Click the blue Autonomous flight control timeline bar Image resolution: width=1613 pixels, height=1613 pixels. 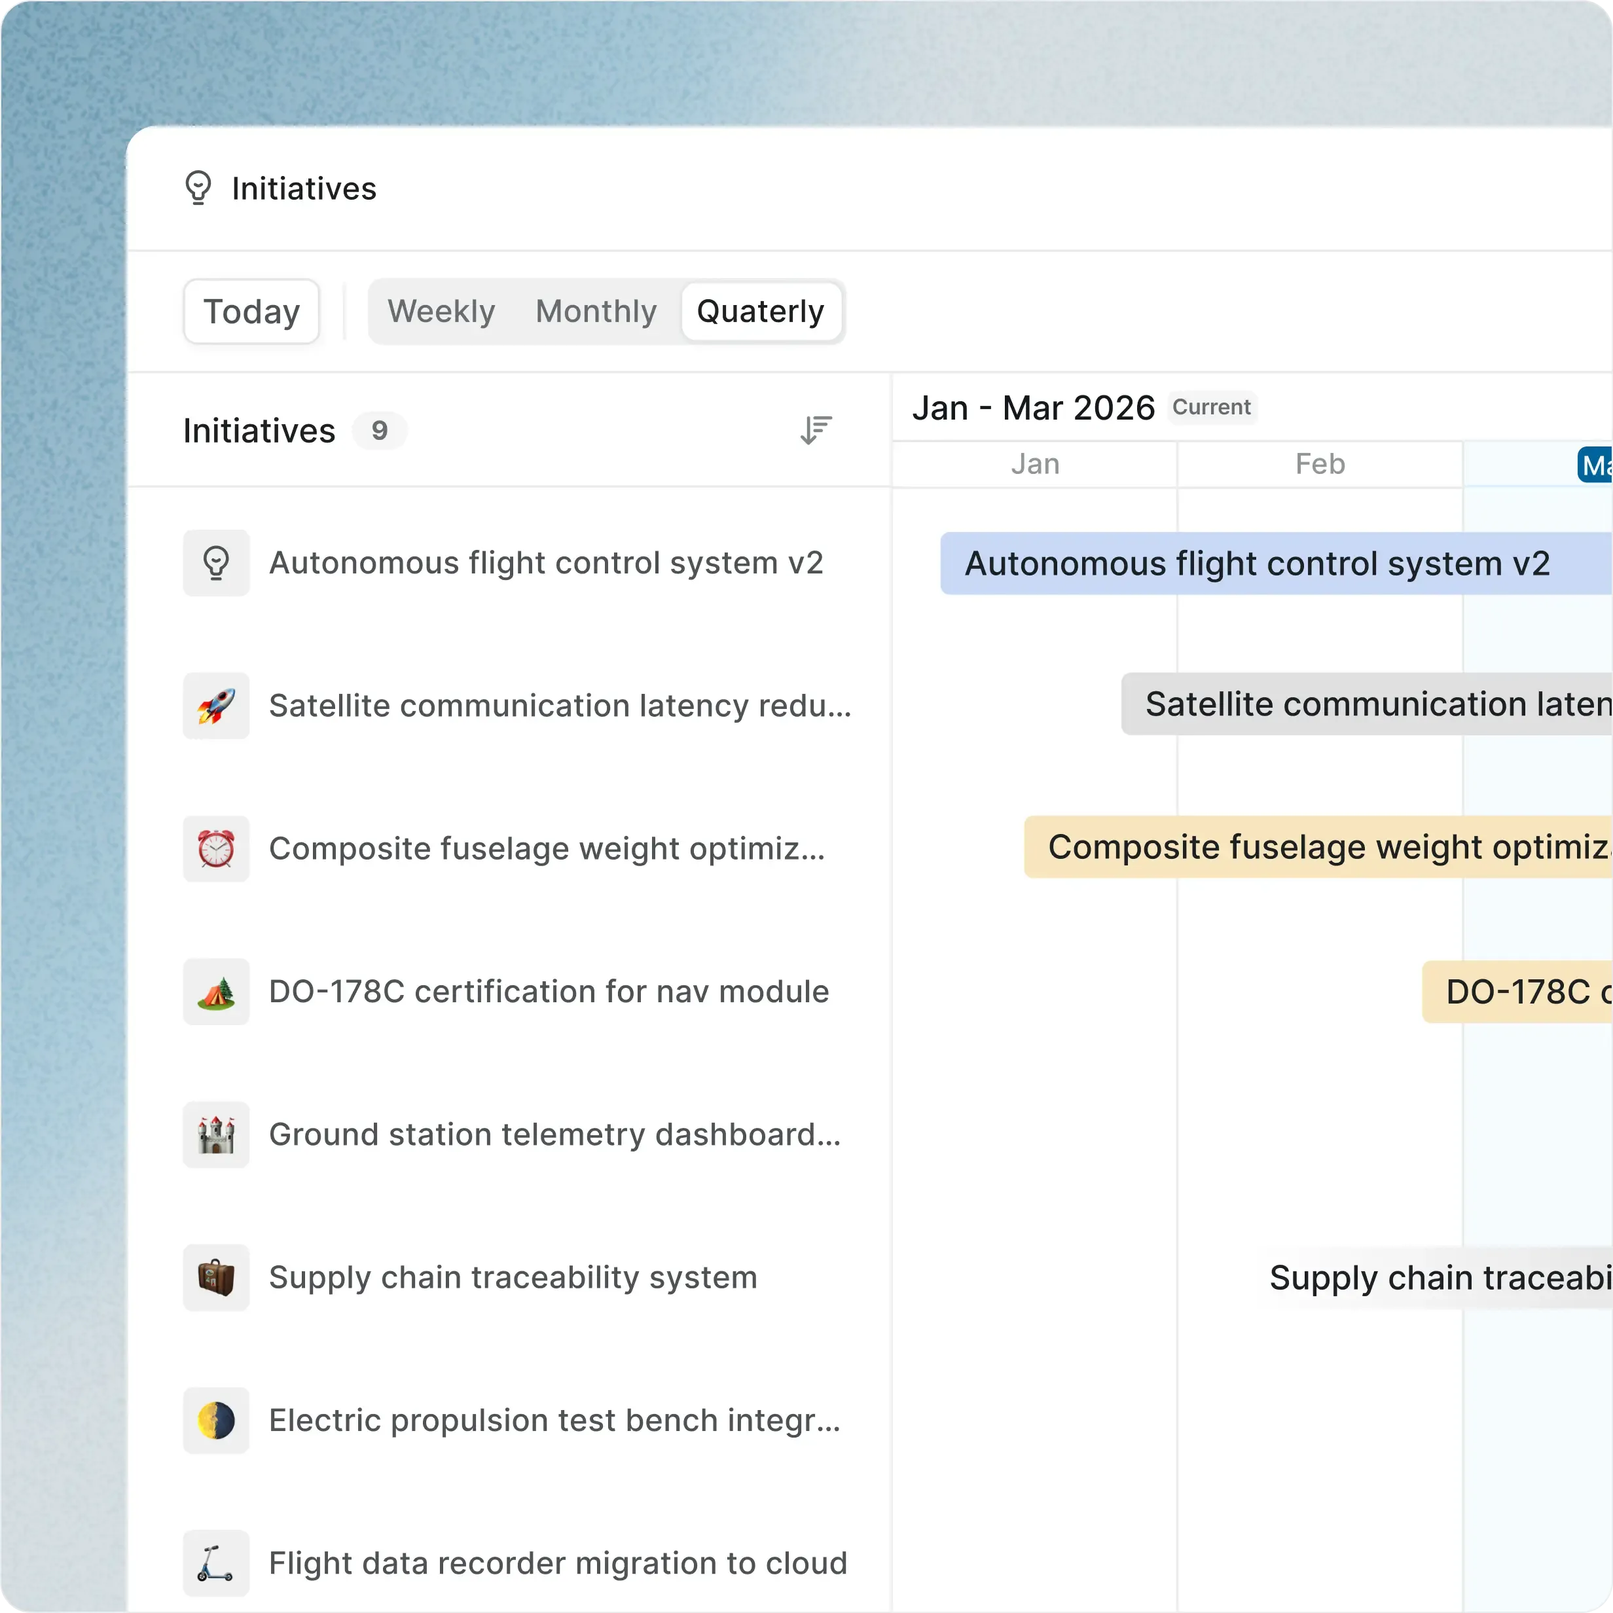tap(1276, 564)
